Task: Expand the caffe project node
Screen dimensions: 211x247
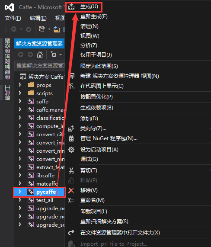Action: [20, 101]
